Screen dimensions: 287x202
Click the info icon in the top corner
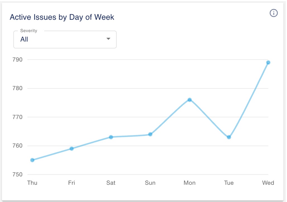coord(274,13)
